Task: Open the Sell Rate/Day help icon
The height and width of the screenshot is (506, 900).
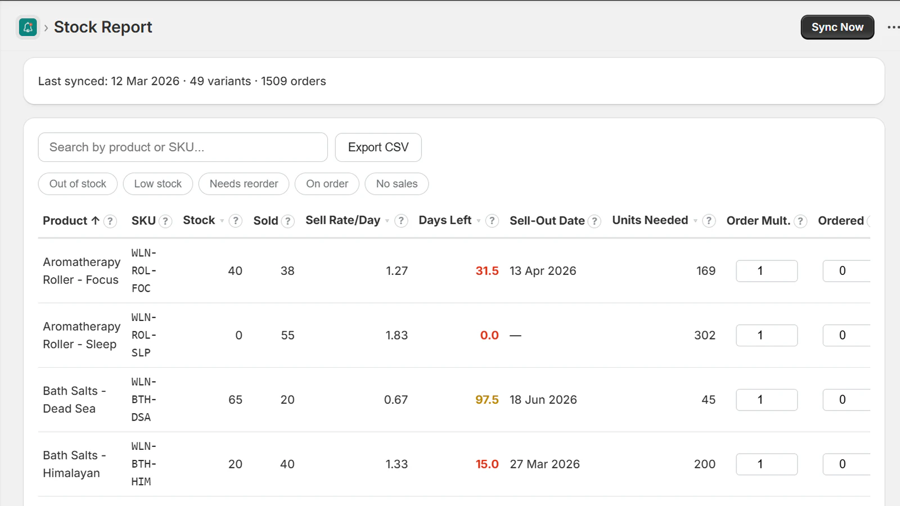Action: coord(401,221)
